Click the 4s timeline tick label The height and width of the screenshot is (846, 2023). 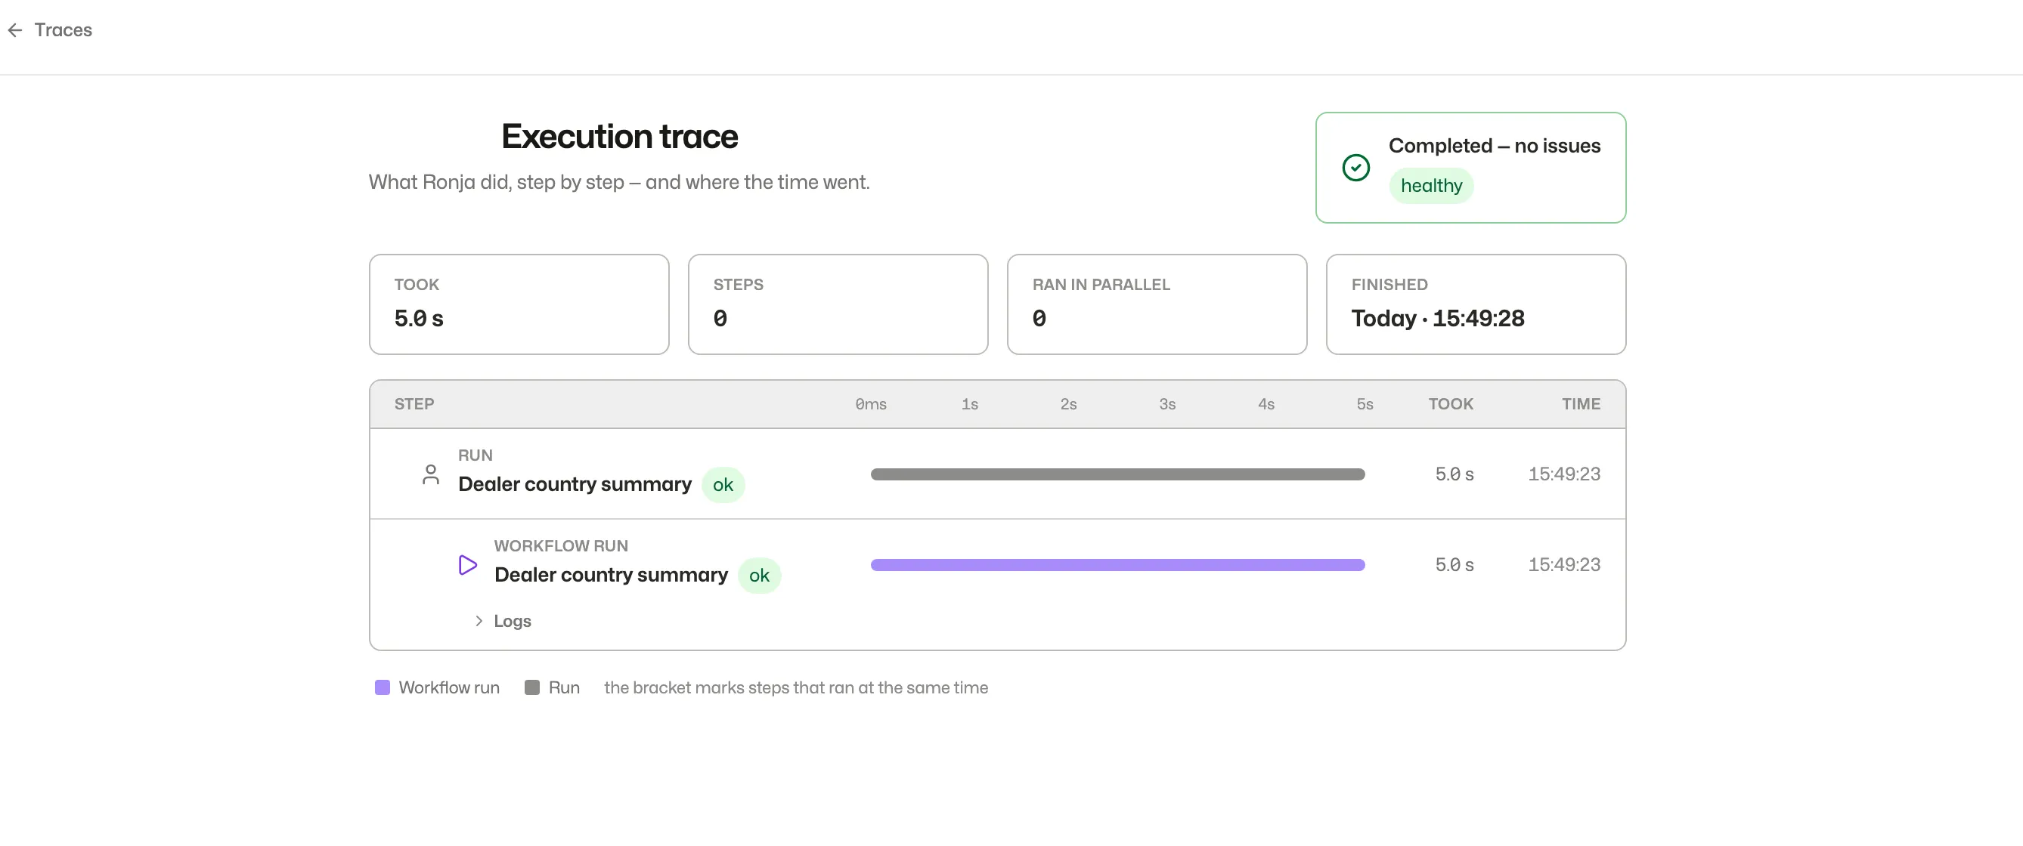pos(1266,404)
